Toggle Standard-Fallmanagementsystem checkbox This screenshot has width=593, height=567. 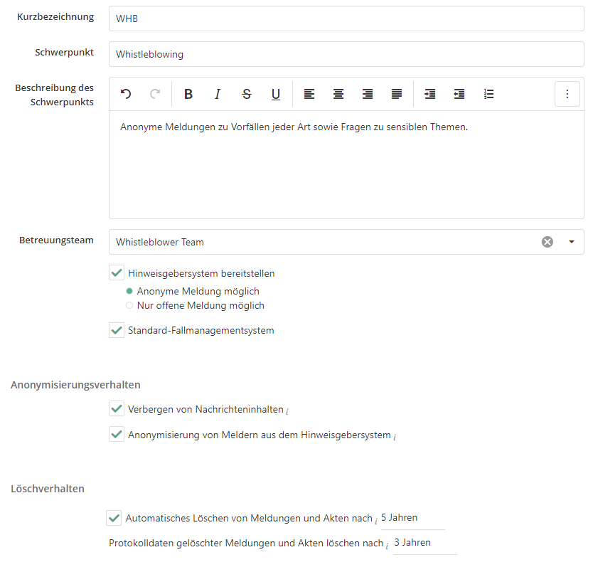(x=117, y=330)
